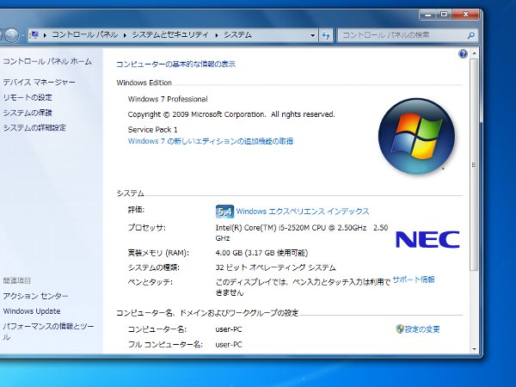Open パフォーマンスの情報とツール link
The height and width of the screenshot is (387, 516).
coord(48,331)
